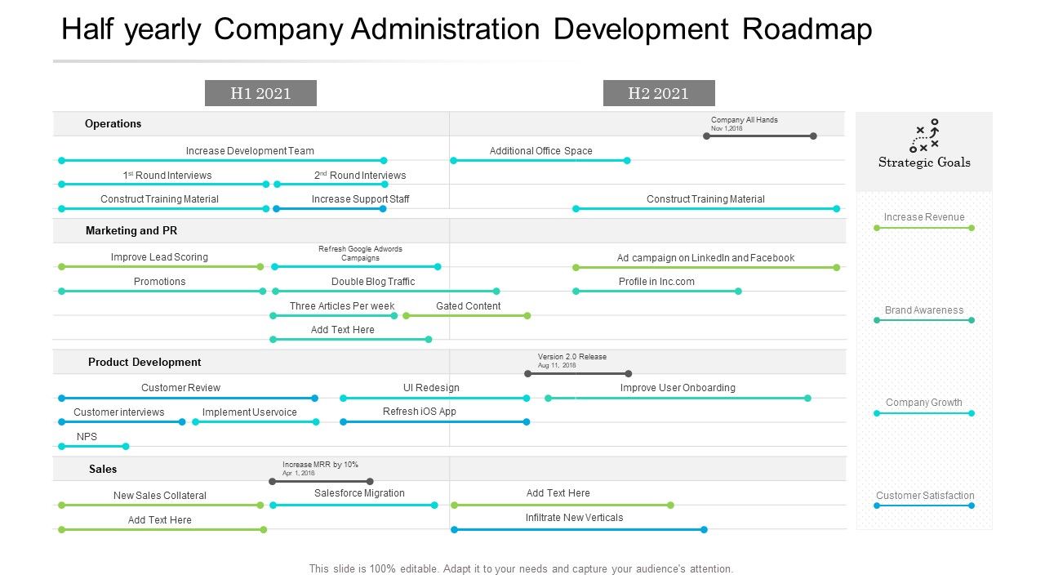Viewport: 1045px width, 588px height.
Task: Click the Customer interviews label
Action: pos(119,412)
